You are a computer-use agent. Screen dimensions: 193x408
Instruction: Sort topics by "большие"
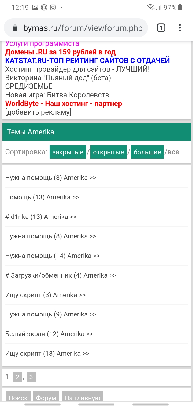[x=147, y=152]
